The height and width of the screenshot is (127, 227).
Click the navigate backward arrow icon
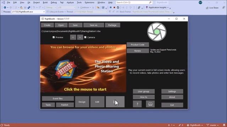point(5,7)
